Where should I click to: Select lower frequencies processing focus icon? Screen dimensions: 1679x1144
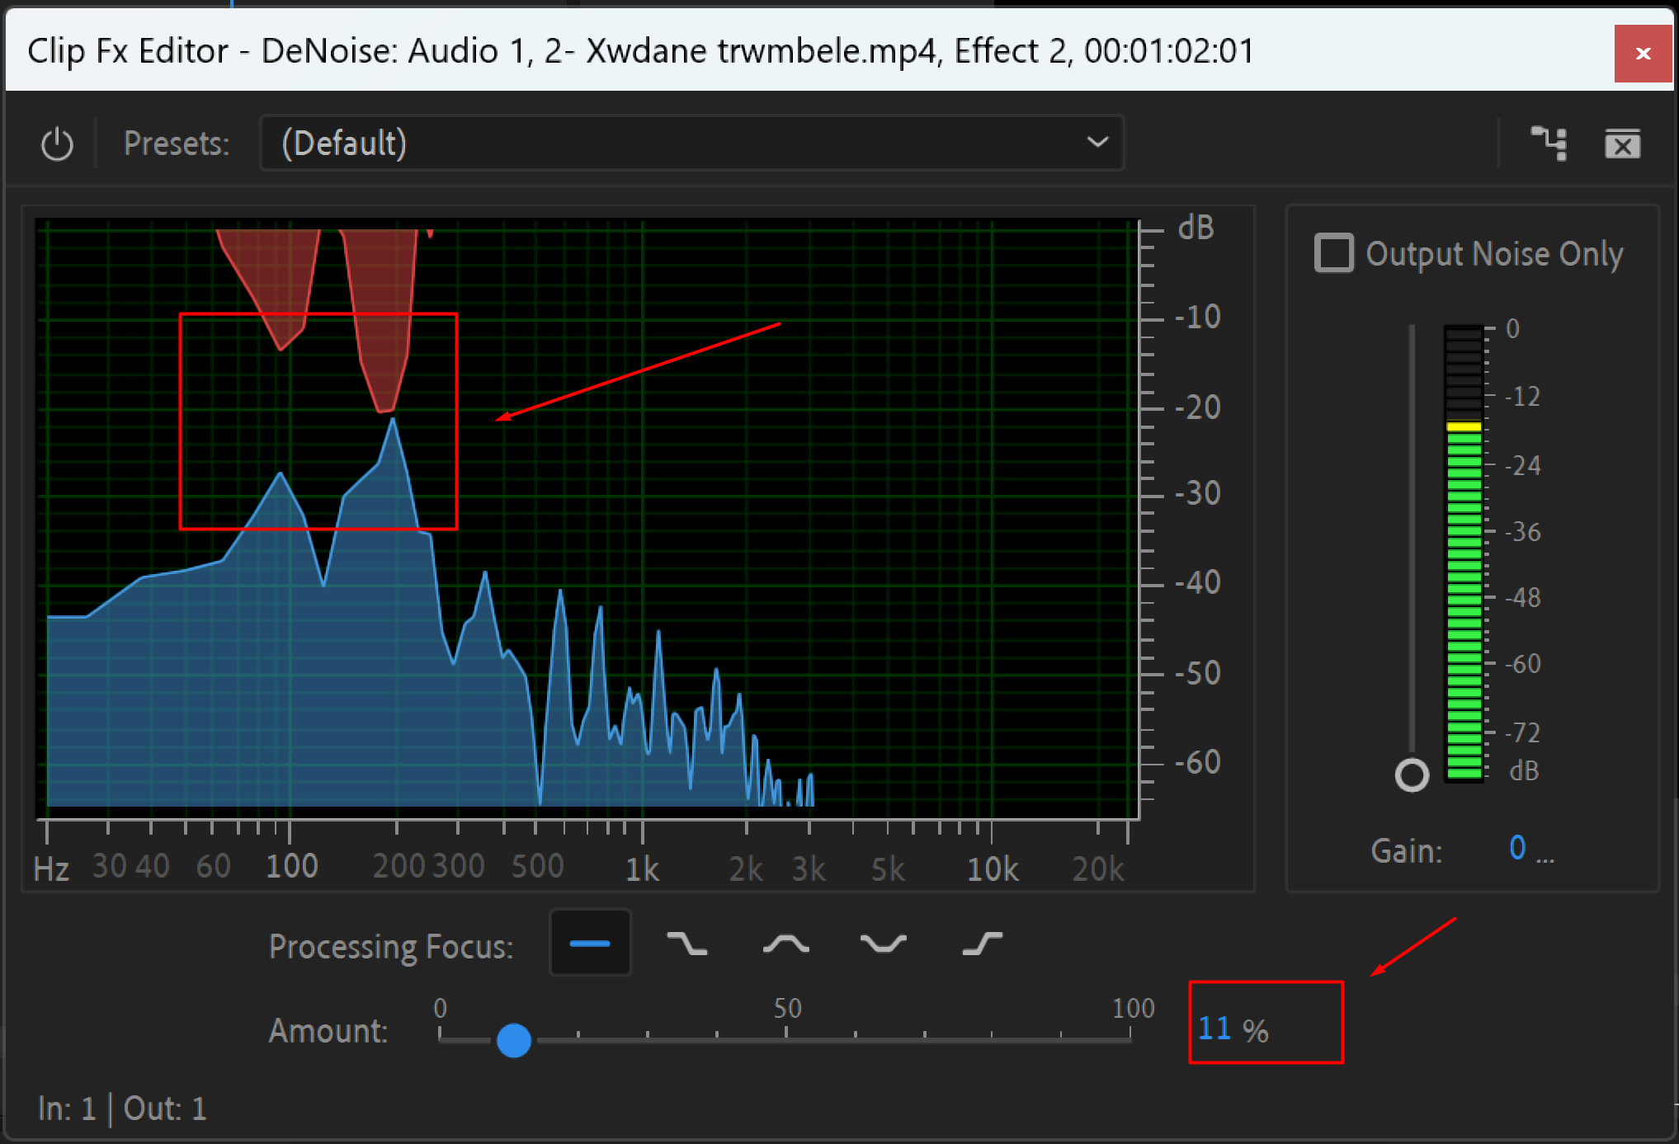pyautogui.click(x=687, y=944)
